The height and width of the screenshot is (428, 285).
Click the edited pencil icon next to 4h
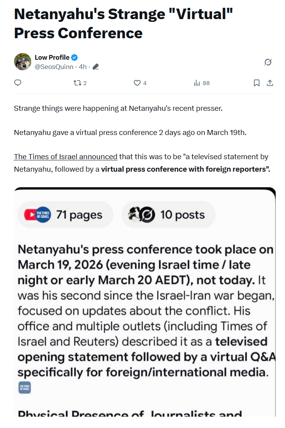pos(96,67)
